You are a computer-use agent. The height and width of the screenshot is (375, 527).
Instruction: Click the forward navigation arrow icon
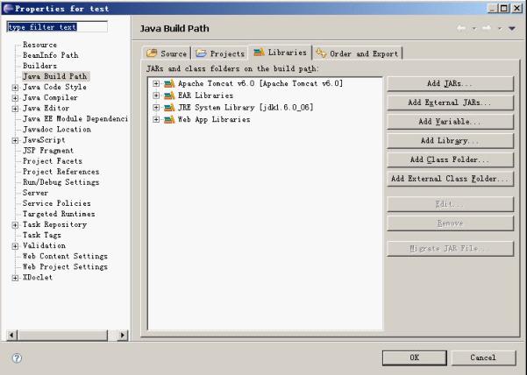pos(487,28)
